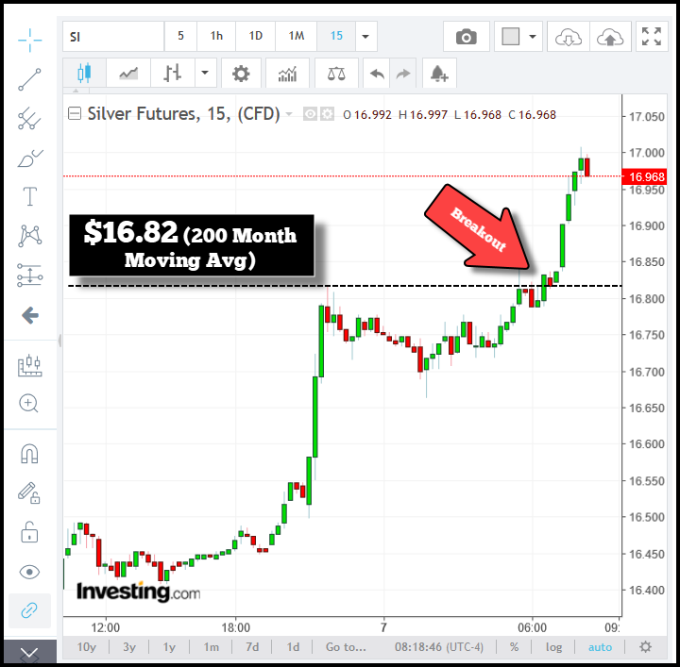Load chart layout cloud download icon
The width and height of the screenshot is (680, 667).
[569, 37]
